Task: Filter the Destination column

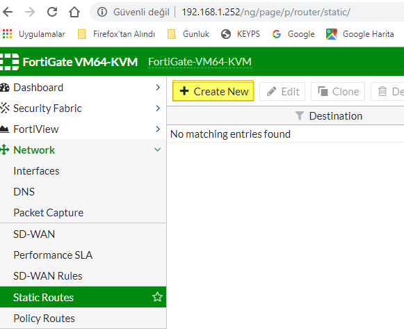Action: point(300,116)
